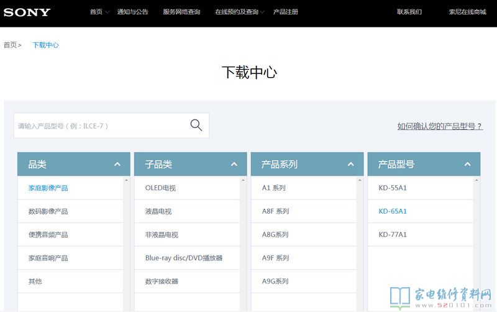
Task: Open 产品注册 in navigation bar
Action: pyautogui.click(x=286, y=12)
